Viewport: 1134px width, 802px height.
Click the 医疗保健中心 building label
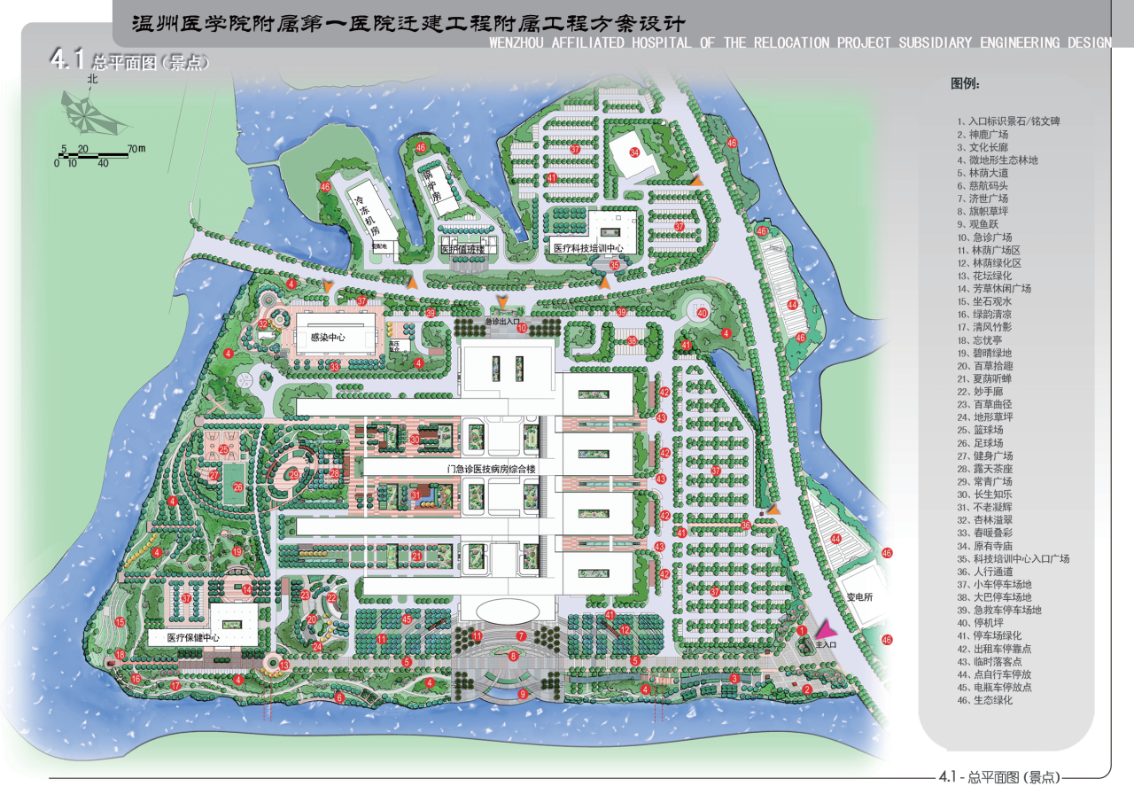tap(193, 637)
